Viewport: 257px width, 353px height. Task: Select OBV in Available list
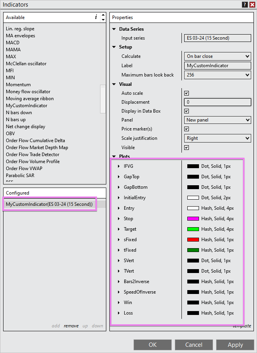tap(11, 134)
